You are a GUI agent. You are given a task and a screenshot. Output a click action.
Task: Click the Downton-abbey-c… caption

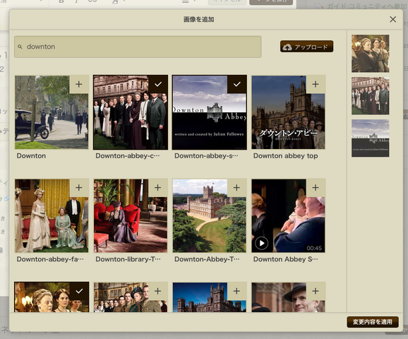click(x=128, y=155)
